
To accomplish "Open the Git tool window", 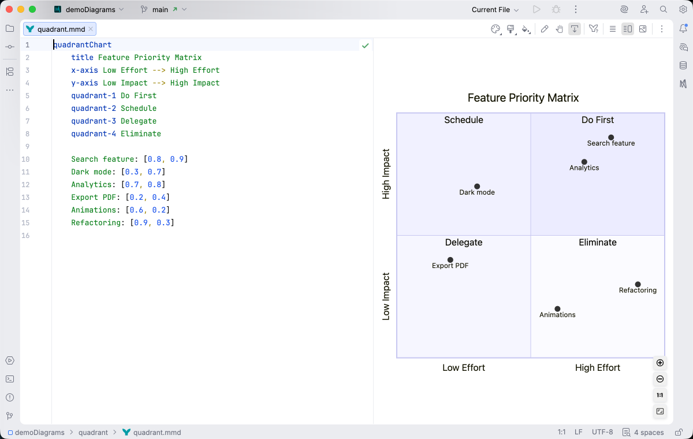I will (10, 416).
